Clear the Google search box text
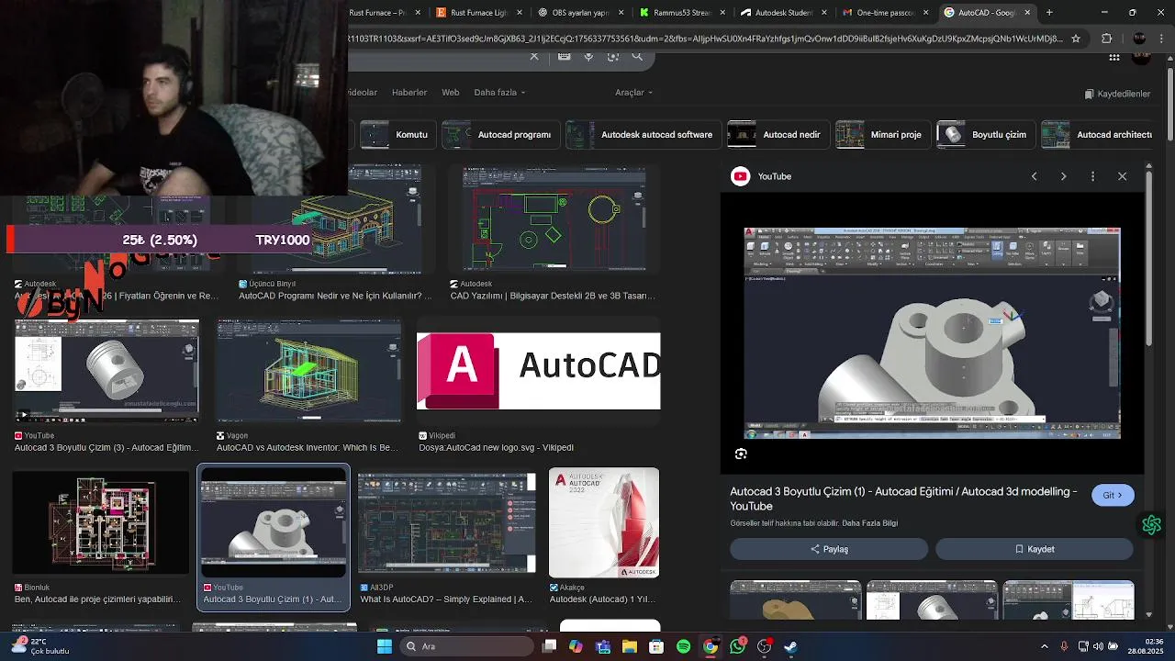This screenshot has height=661, width=1175. (534, 56)
